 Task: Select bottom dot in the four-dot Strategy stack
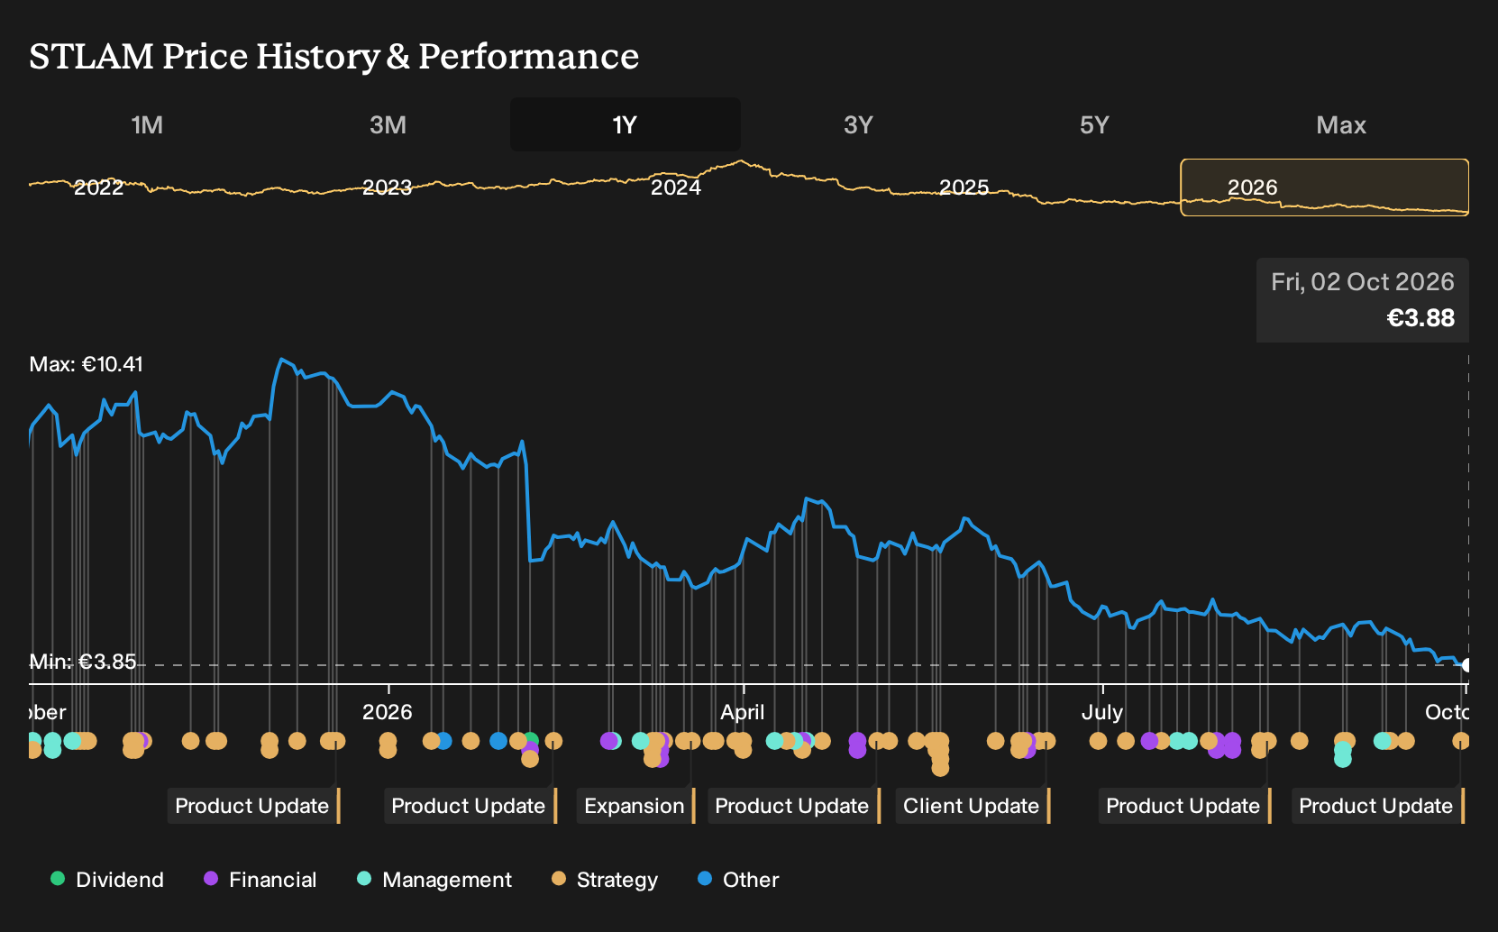pos(940,767)
